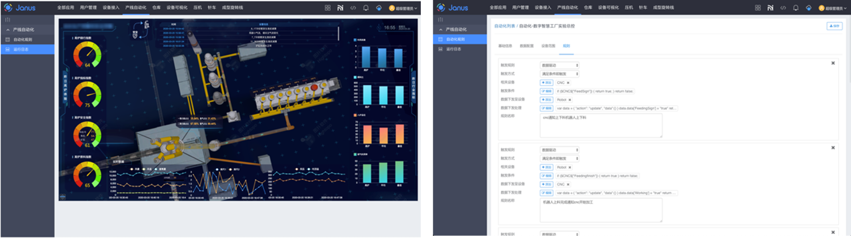Click the notification bell icon in left window
851x238 pixels.
(x=366, y=8)
